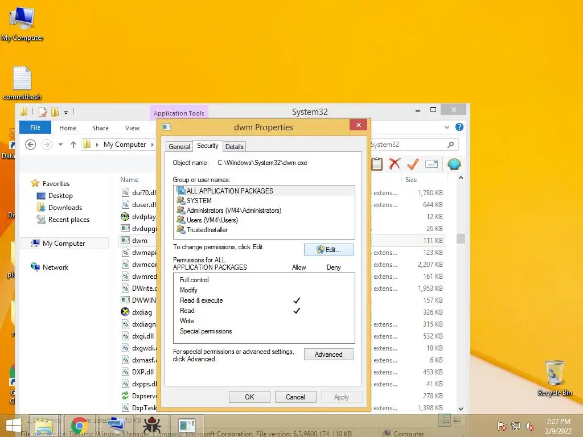Launch Chrome from the taskbar
The image size is (583, 437).
[x=79, y=426]
